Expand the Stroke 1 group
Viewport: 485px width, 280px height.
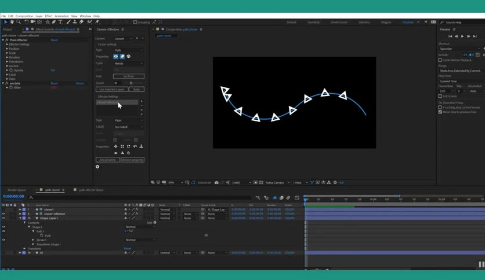point(34,240)
